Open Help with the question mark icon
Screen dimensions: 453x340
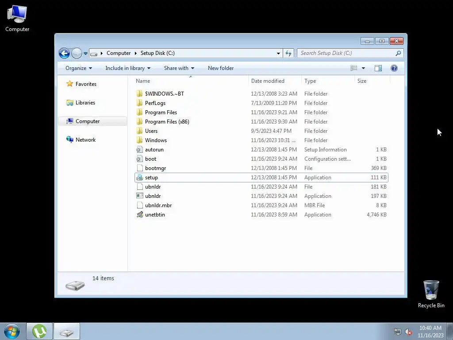[x=394, y=68]
